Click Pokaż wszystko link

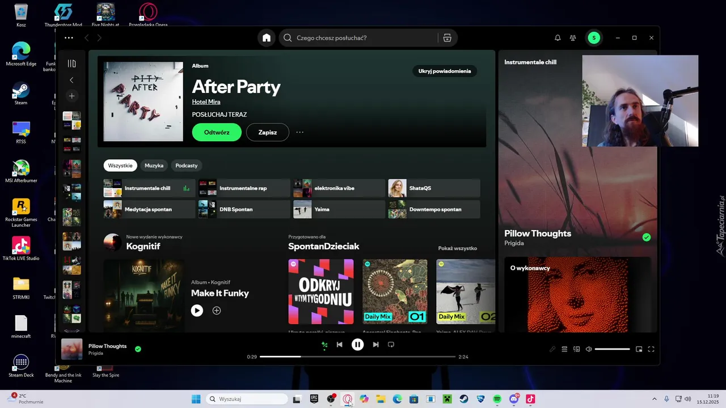[x=458, y=248]
